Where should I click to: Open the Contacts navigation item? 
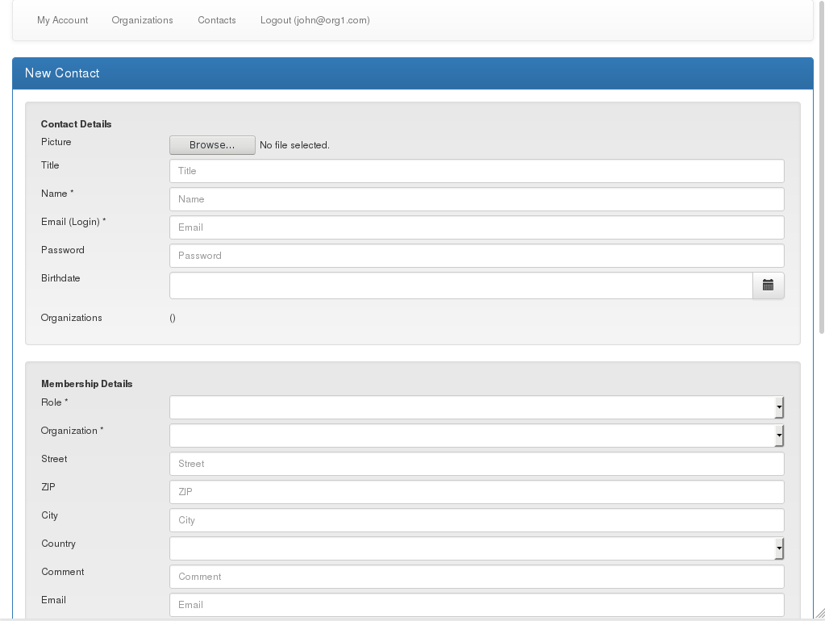coord(217,20)
